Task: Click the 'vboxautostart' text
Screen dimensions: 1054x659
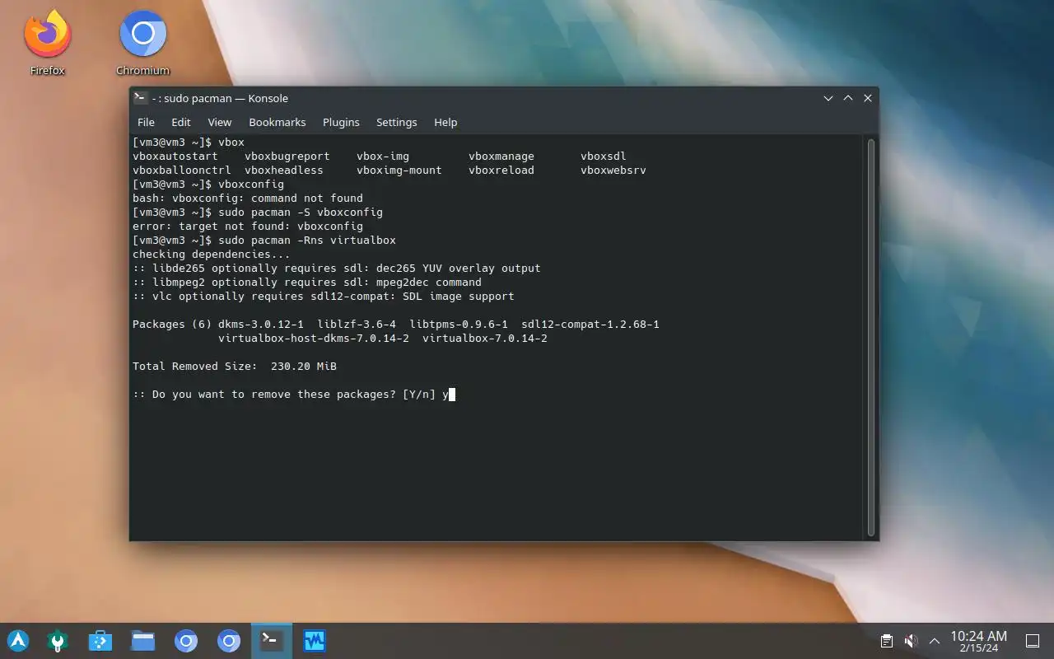Action: [175, 157]
